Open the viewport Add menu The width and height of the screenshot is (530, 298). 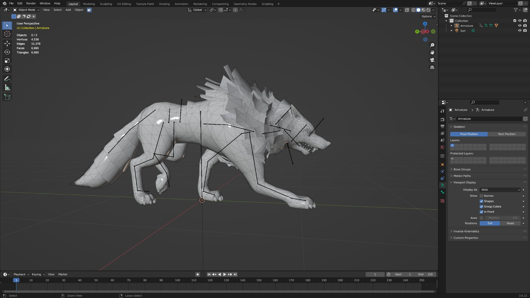(x=68, y=10)
